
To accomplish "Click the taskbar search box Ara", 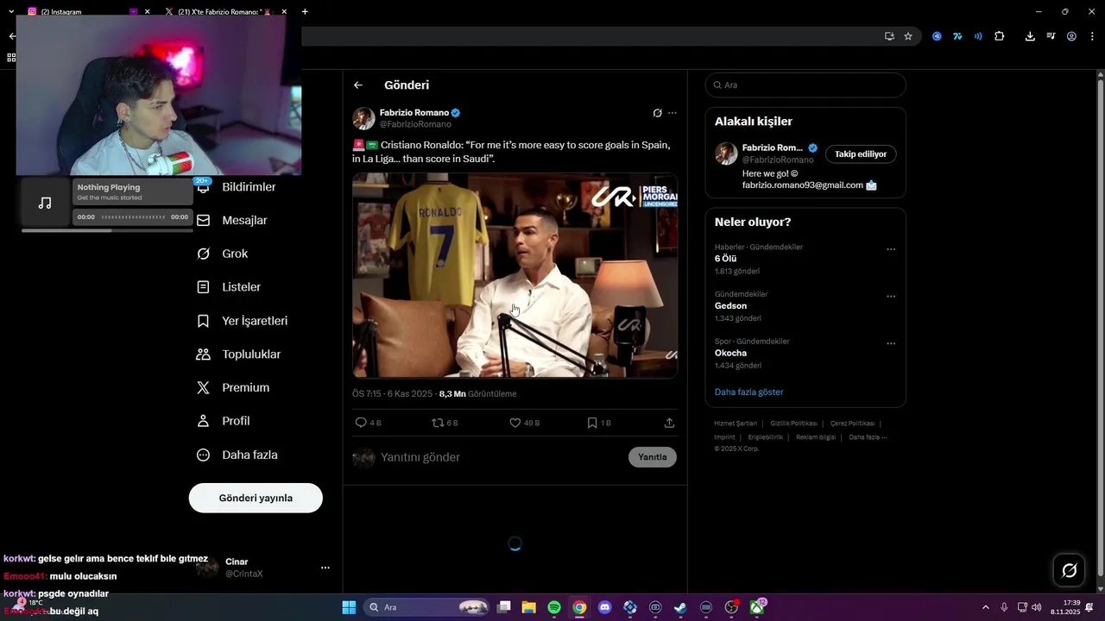I will (x=427, y=607).
